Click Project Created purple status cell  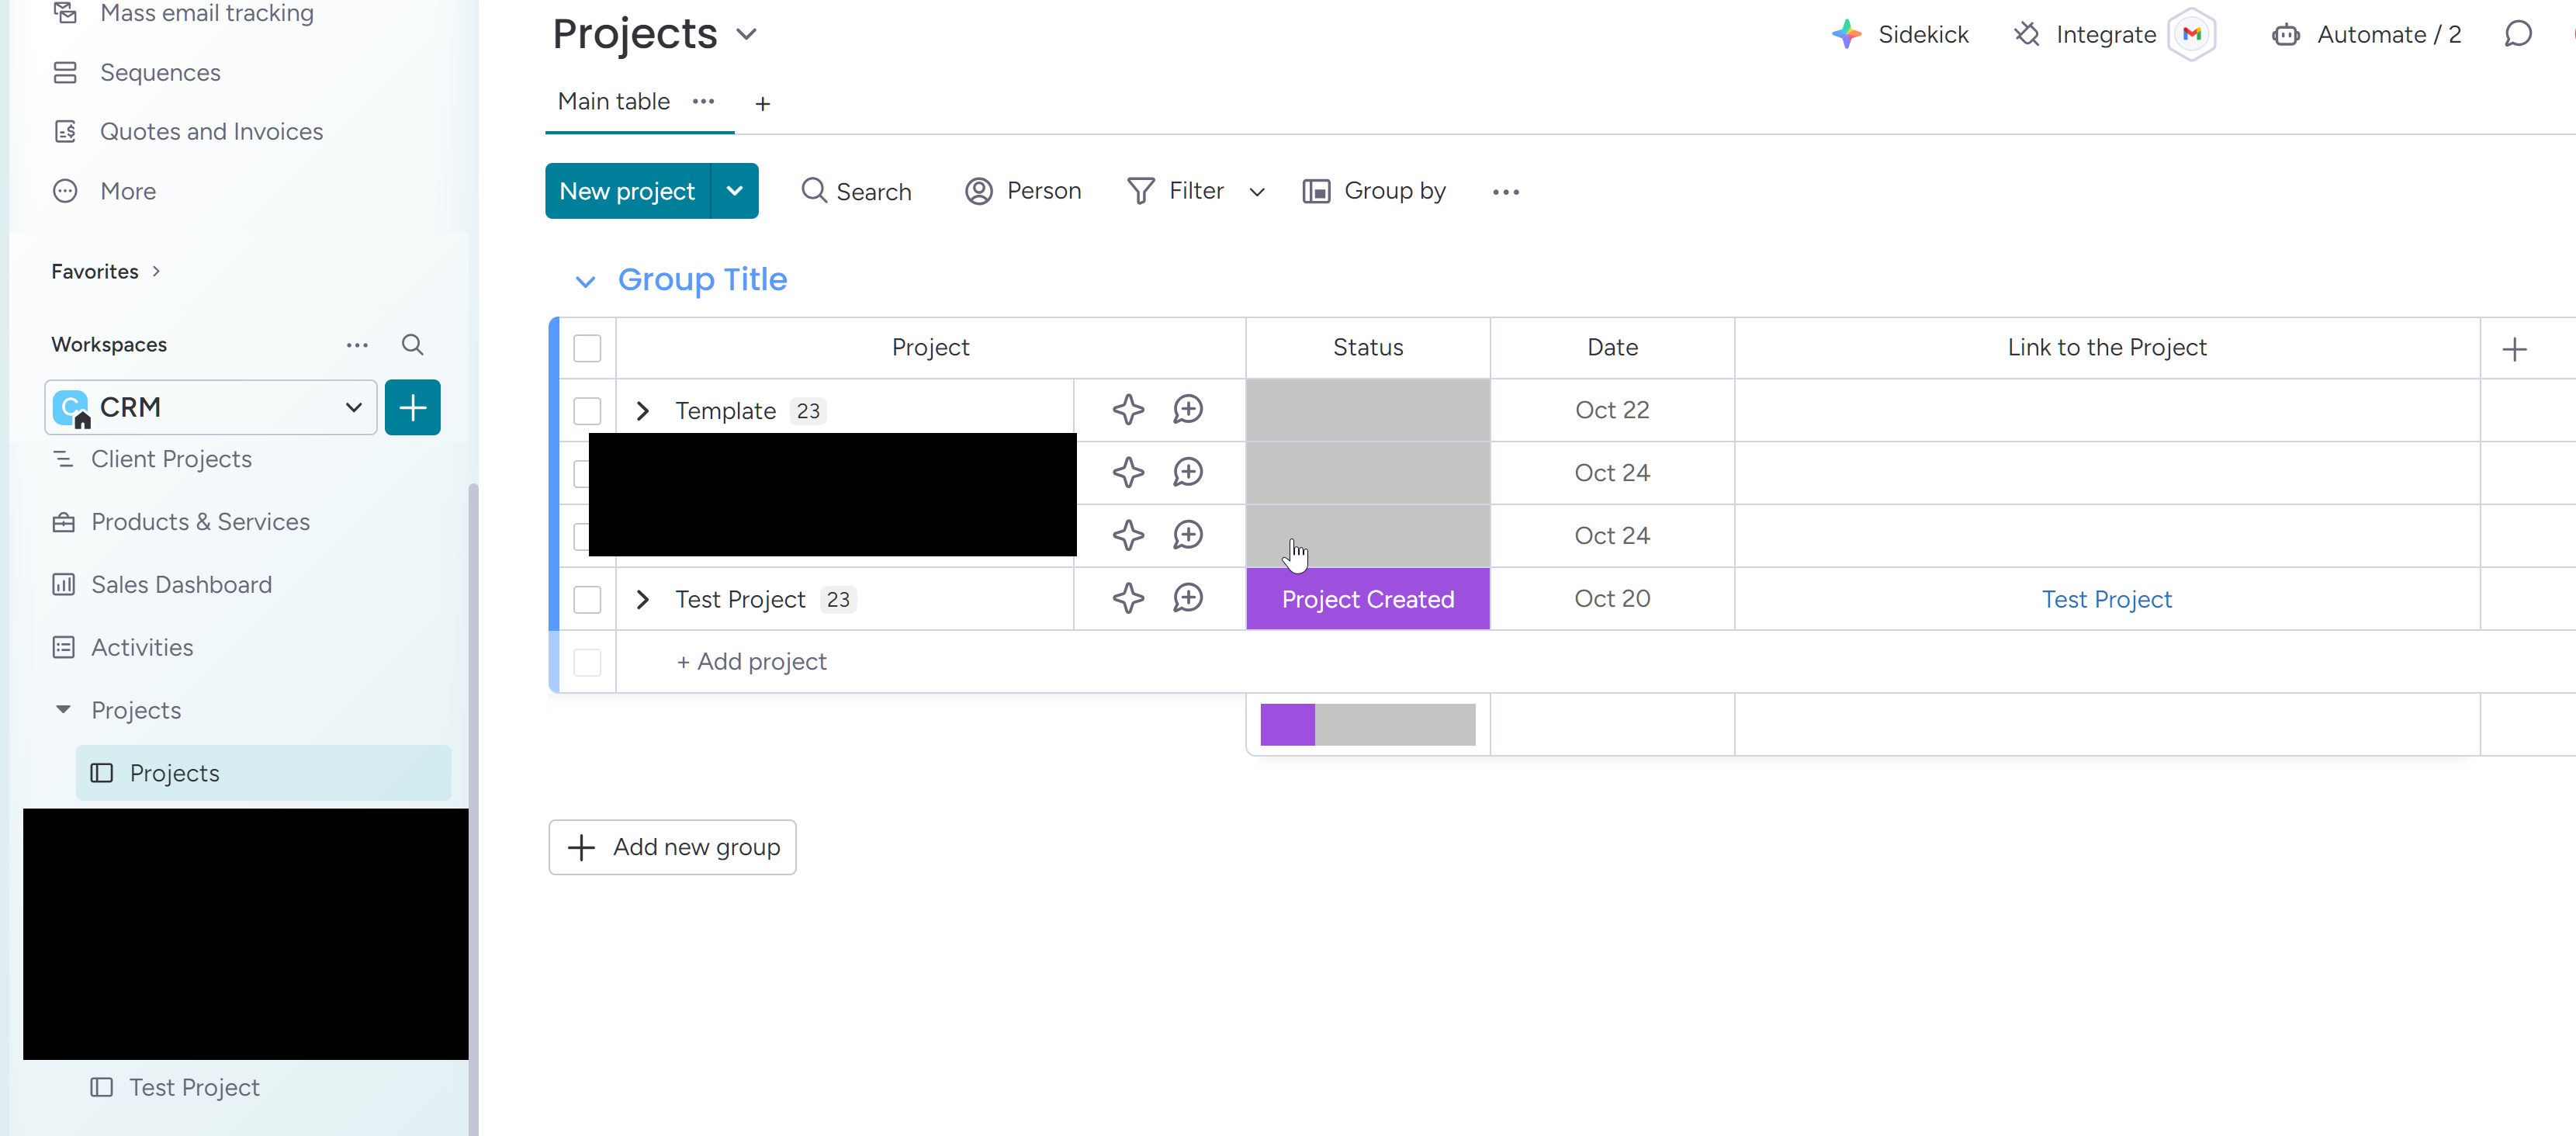pyautogui.click(x=1367, y=599)
